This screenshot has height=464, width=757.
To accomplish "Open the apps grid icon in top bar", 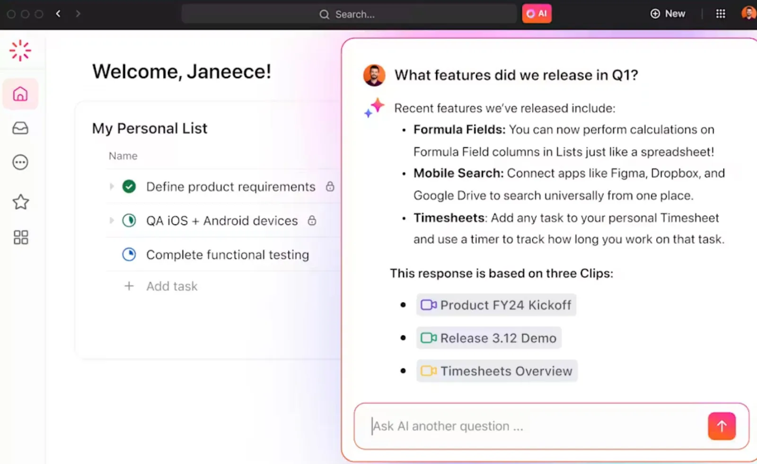I will point(721,14).
